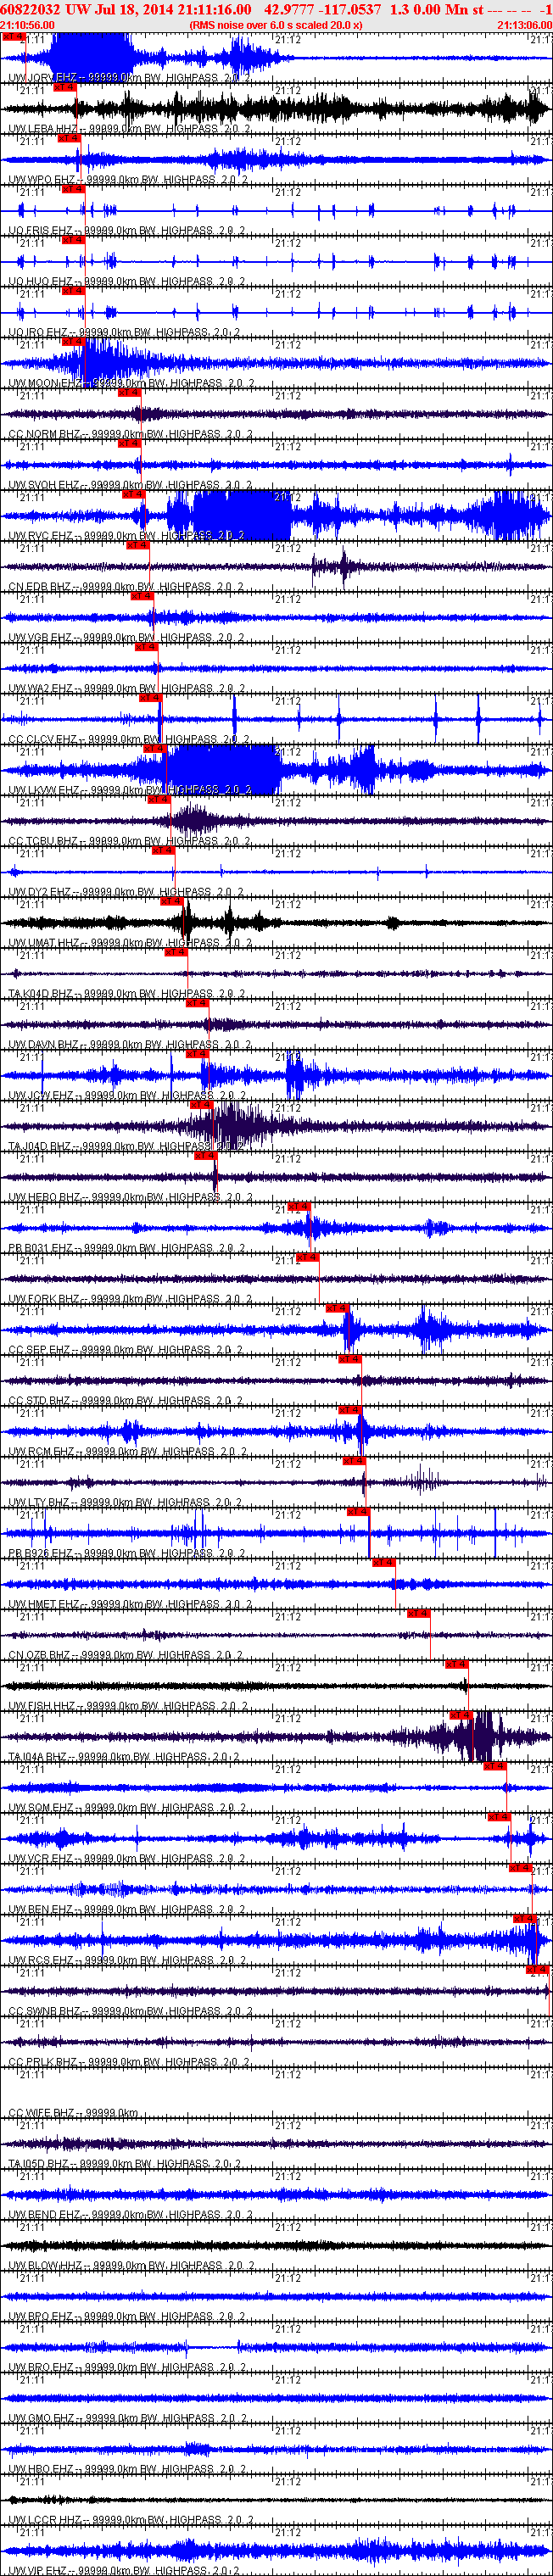Viewport: 553px width, 2576px height.
Task: Click the UW.HEBO.BHZ station label
Action: pyautogui.click(x=128, y=1197)
